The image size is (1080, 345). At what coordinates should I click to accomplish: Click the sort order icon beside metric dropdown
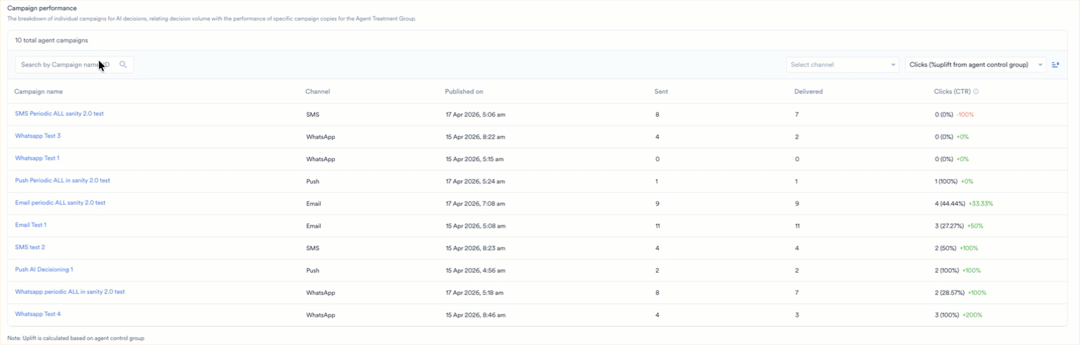(x=1055, y=64)
